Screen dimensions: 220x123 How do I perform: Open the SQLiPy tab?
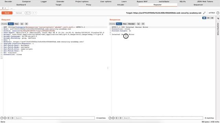click(x=183, y=1)
